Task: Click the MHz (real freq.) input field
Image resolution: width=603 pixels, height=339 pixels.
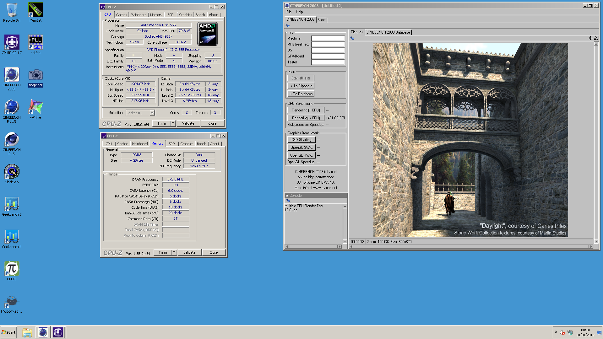Action: 328,44
